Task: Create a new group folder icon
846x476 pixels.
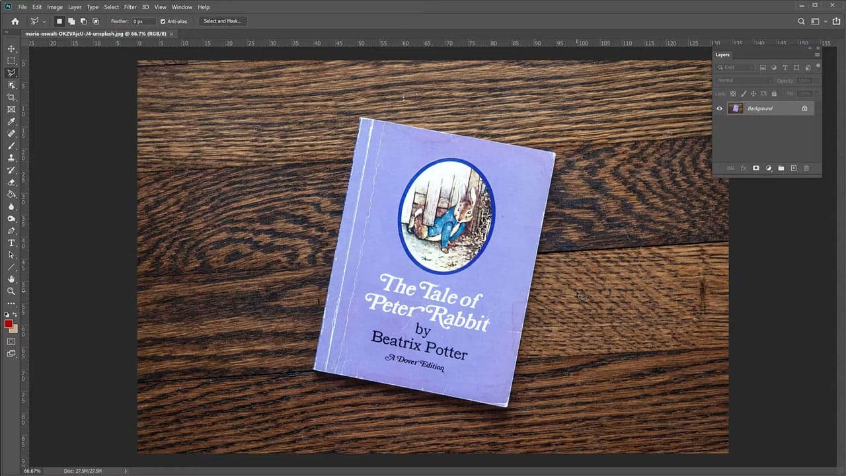Action: tap(781, 169)
